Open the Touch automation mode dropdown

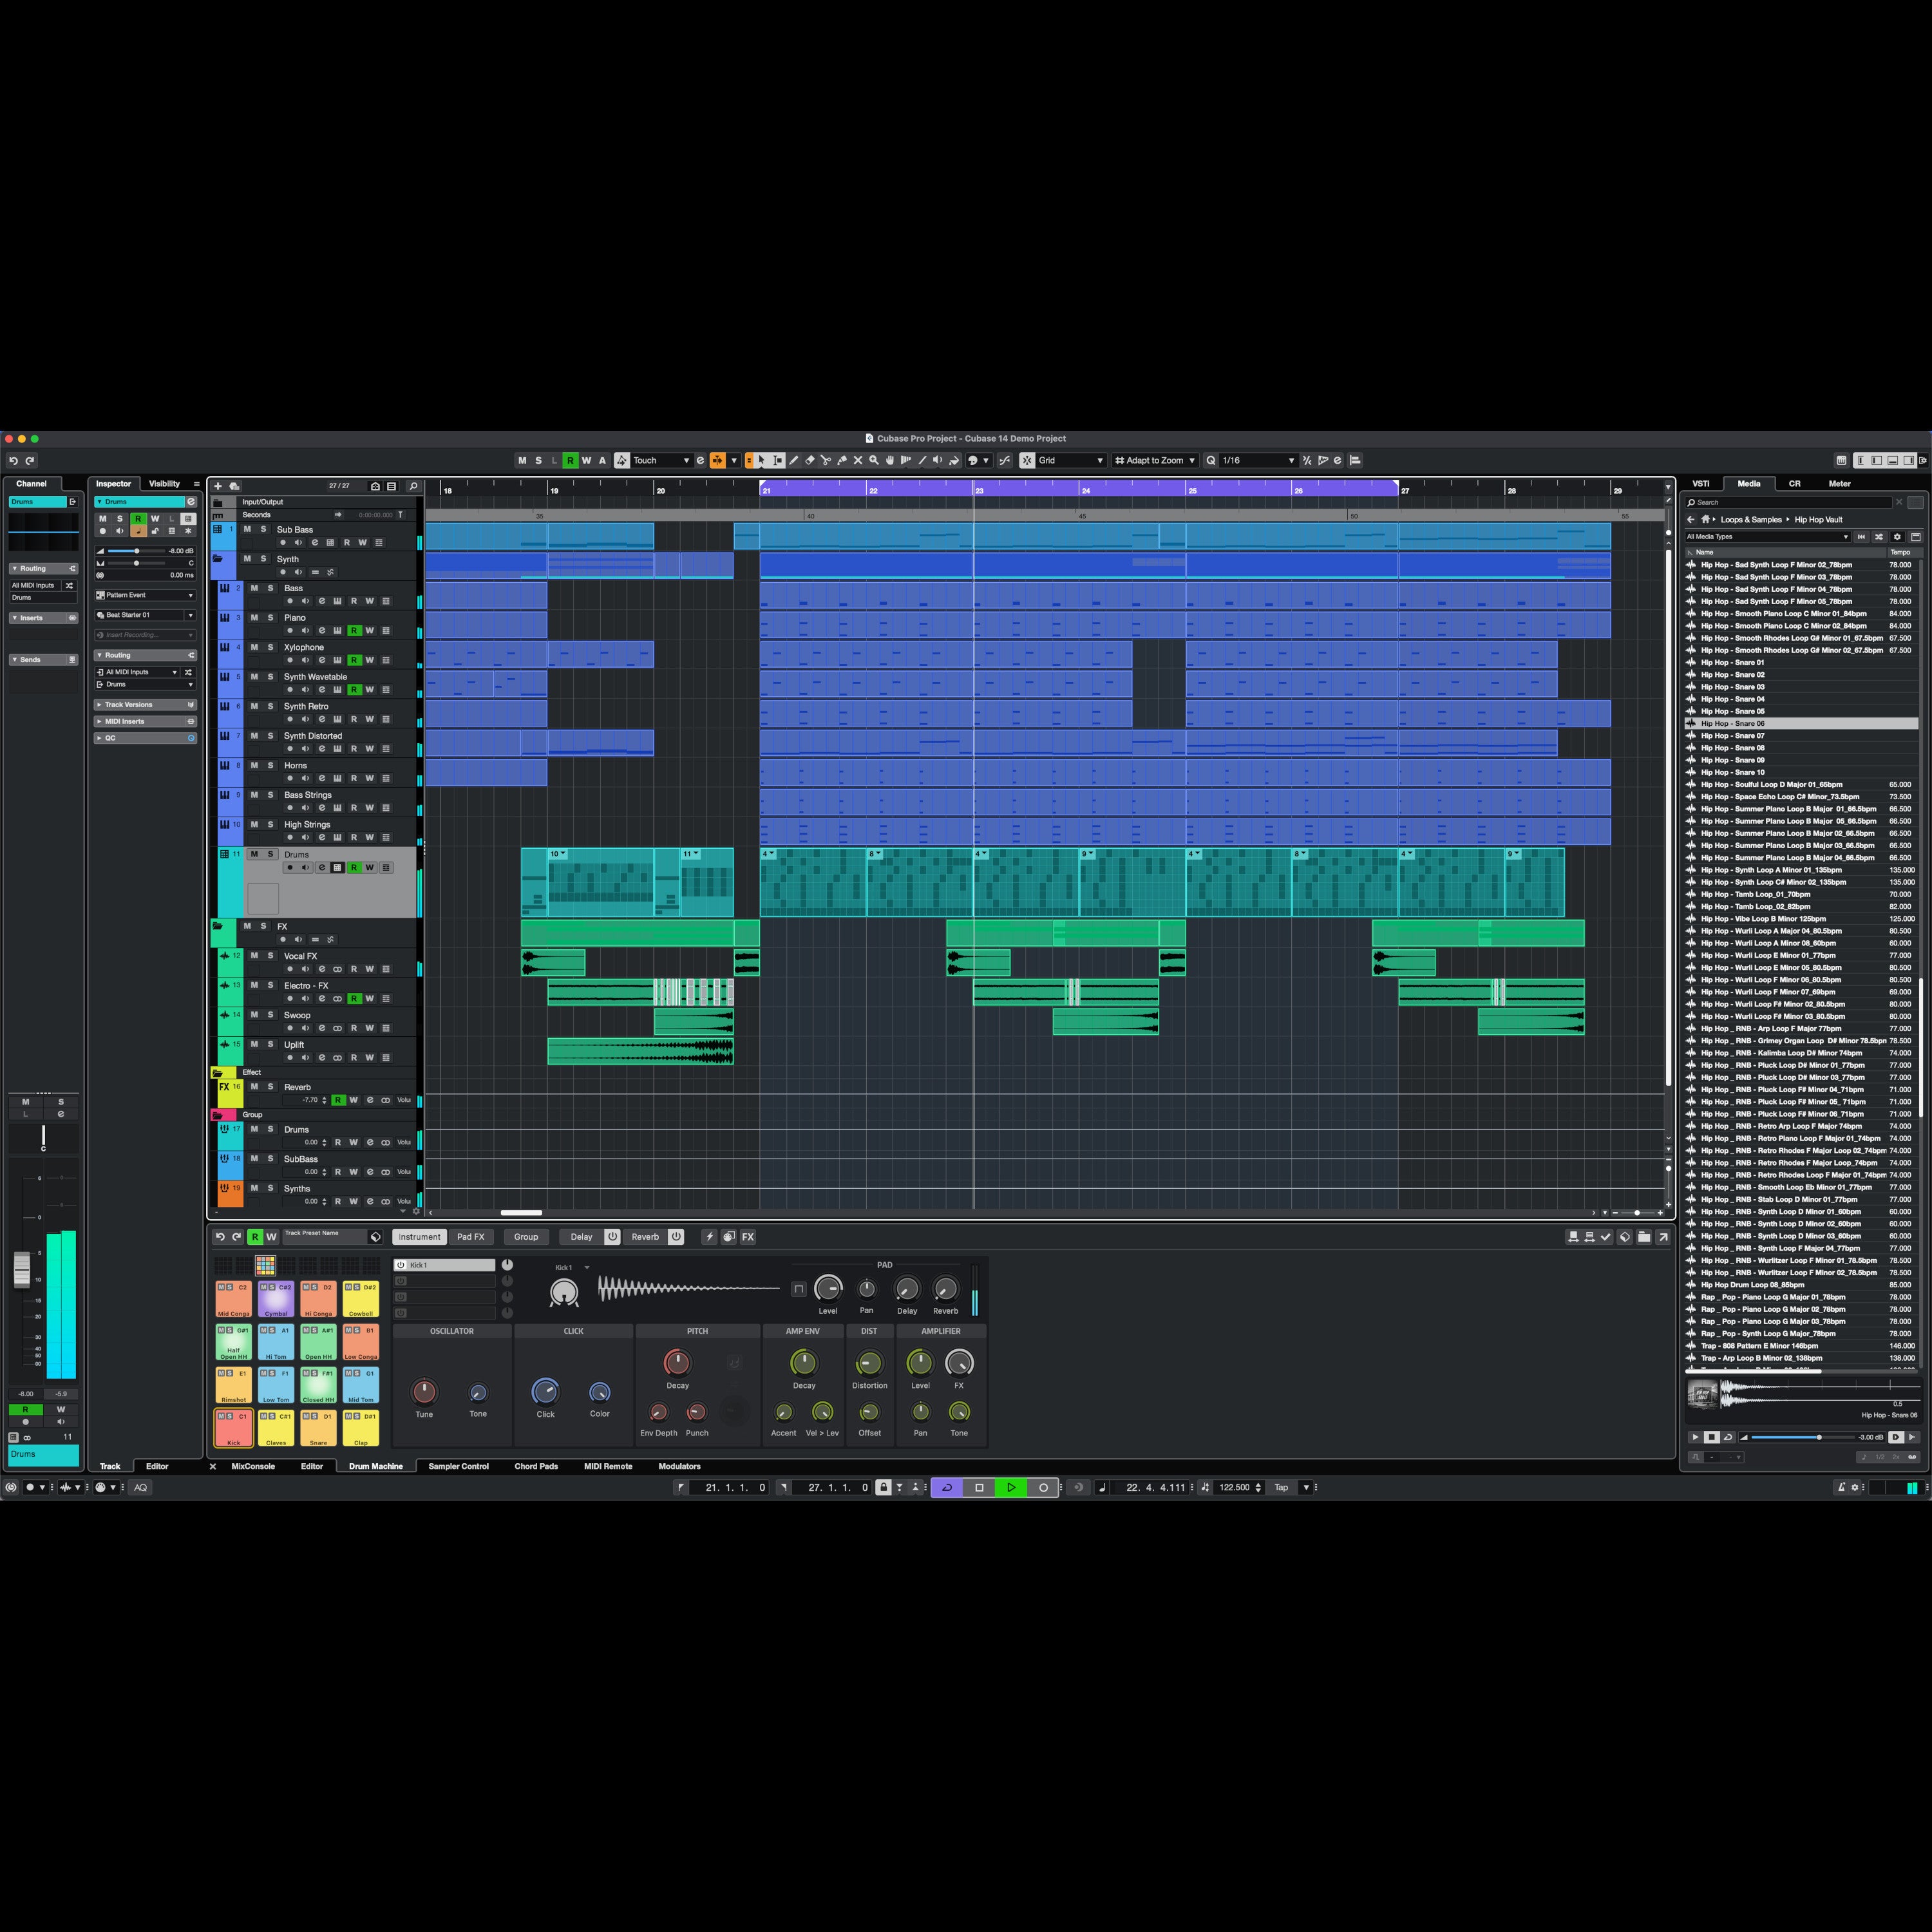pos(663,461)
